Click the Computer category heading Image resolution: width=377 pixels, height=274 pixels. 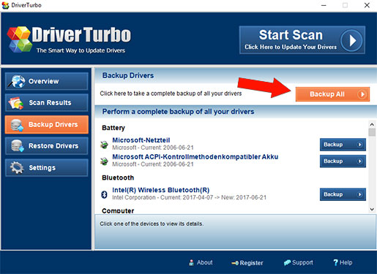pyautogui.click(x=118, y=210)
